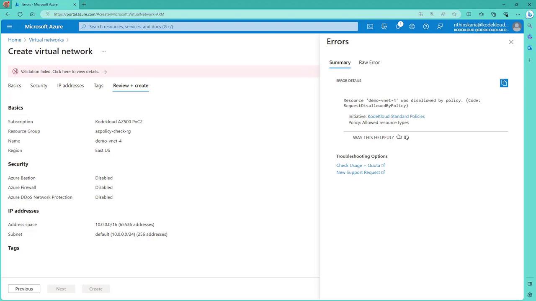Click the add sidebar app plus icon
The width and height of the screenshot is (536, 301).
(x=530, y=60)
